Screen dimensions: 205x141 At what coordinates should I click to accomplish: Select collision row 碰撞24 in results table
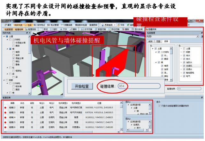13,117
